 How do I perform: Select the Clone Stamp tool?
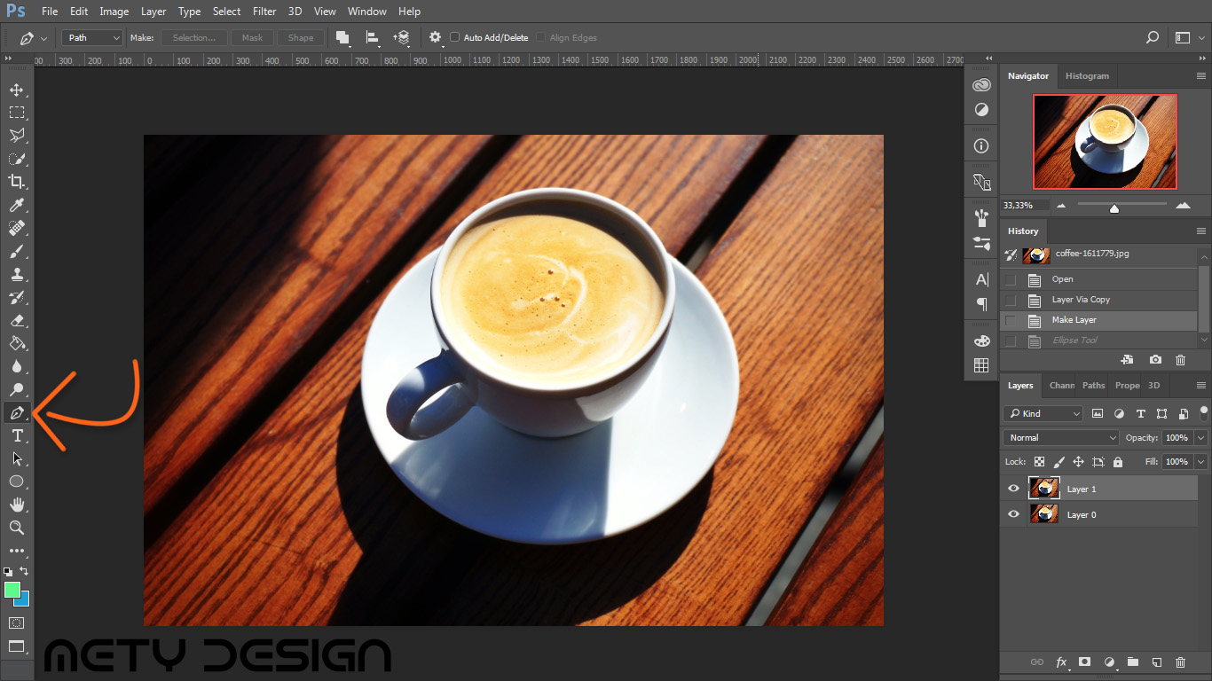(x=16, y=274)
